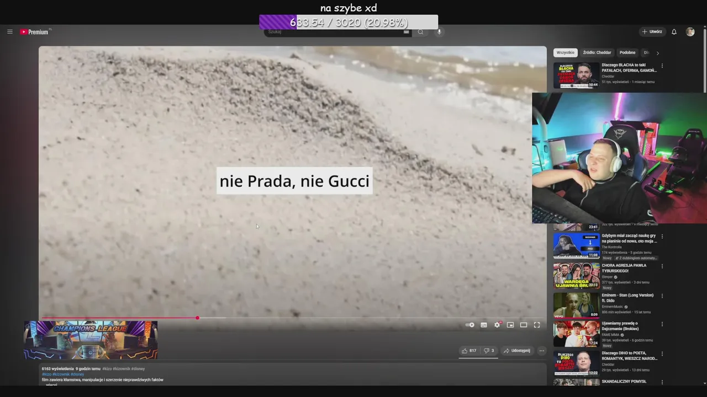Click the #disney hashtag in blue
The height and width of the screenshot is (397, 707).
(x=77, y=374)
